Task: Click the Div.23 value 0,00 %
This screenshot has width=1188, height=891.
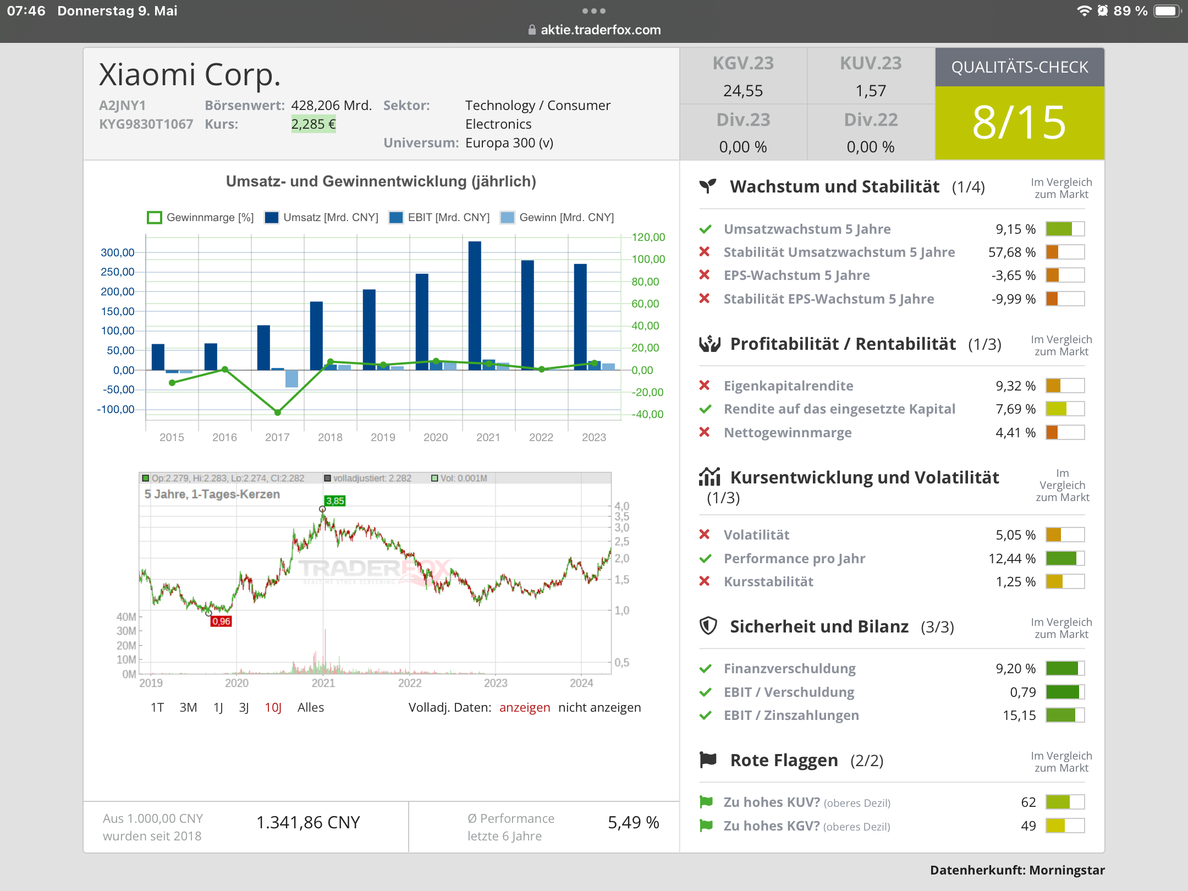Action: point(743,147)
